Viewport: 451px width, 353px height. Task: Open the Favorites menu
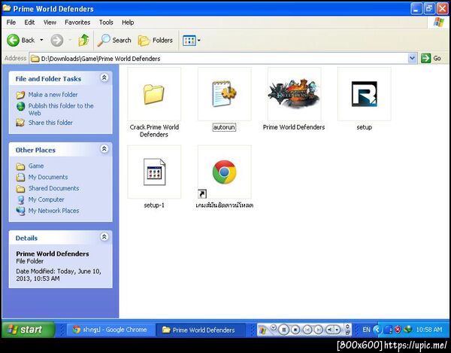tap(77, 22)
